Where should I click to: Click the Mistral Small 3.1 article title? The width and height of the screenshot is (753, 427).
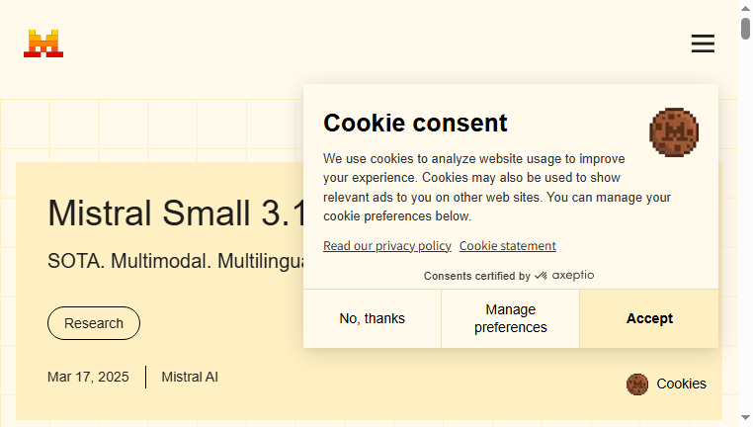point(176,213)
